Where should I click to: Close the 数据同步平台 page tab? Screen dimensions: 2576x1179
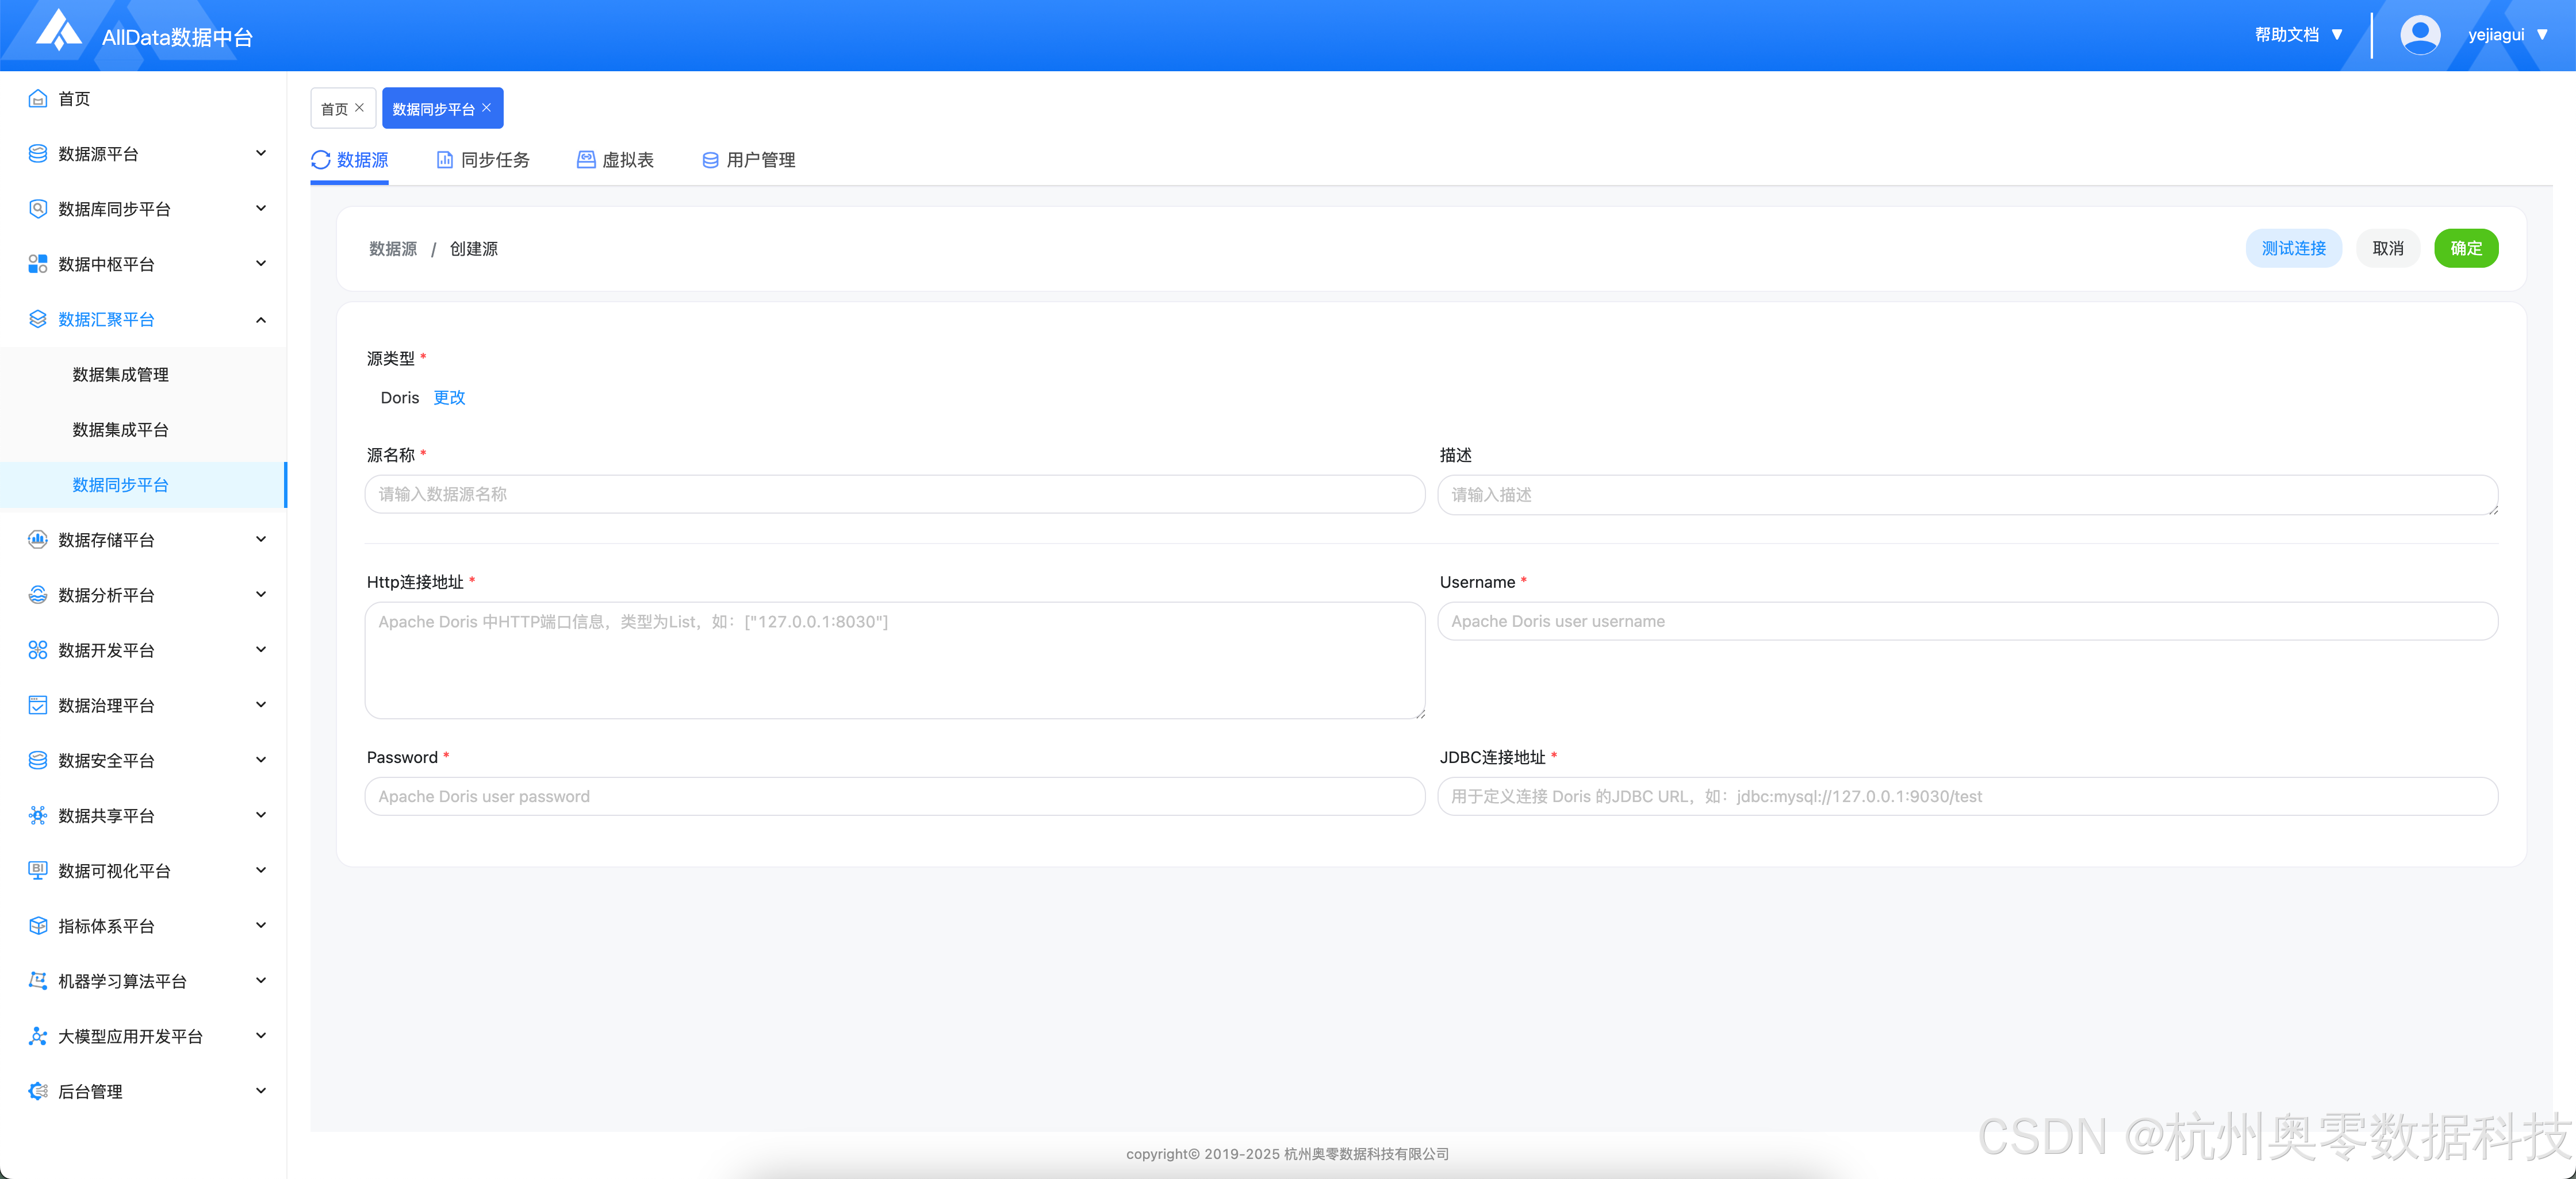487,108
